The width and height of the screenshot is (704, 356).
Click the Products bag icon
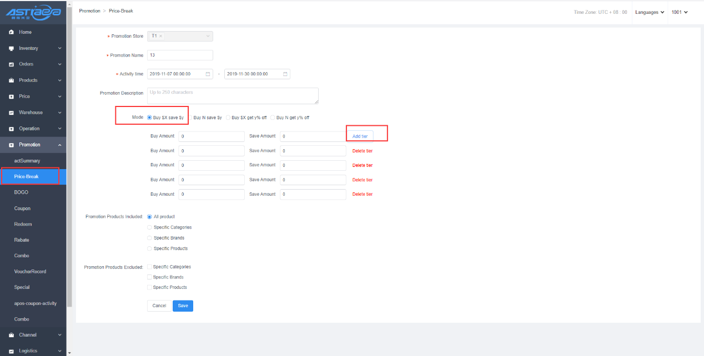[x=11, y=80]
